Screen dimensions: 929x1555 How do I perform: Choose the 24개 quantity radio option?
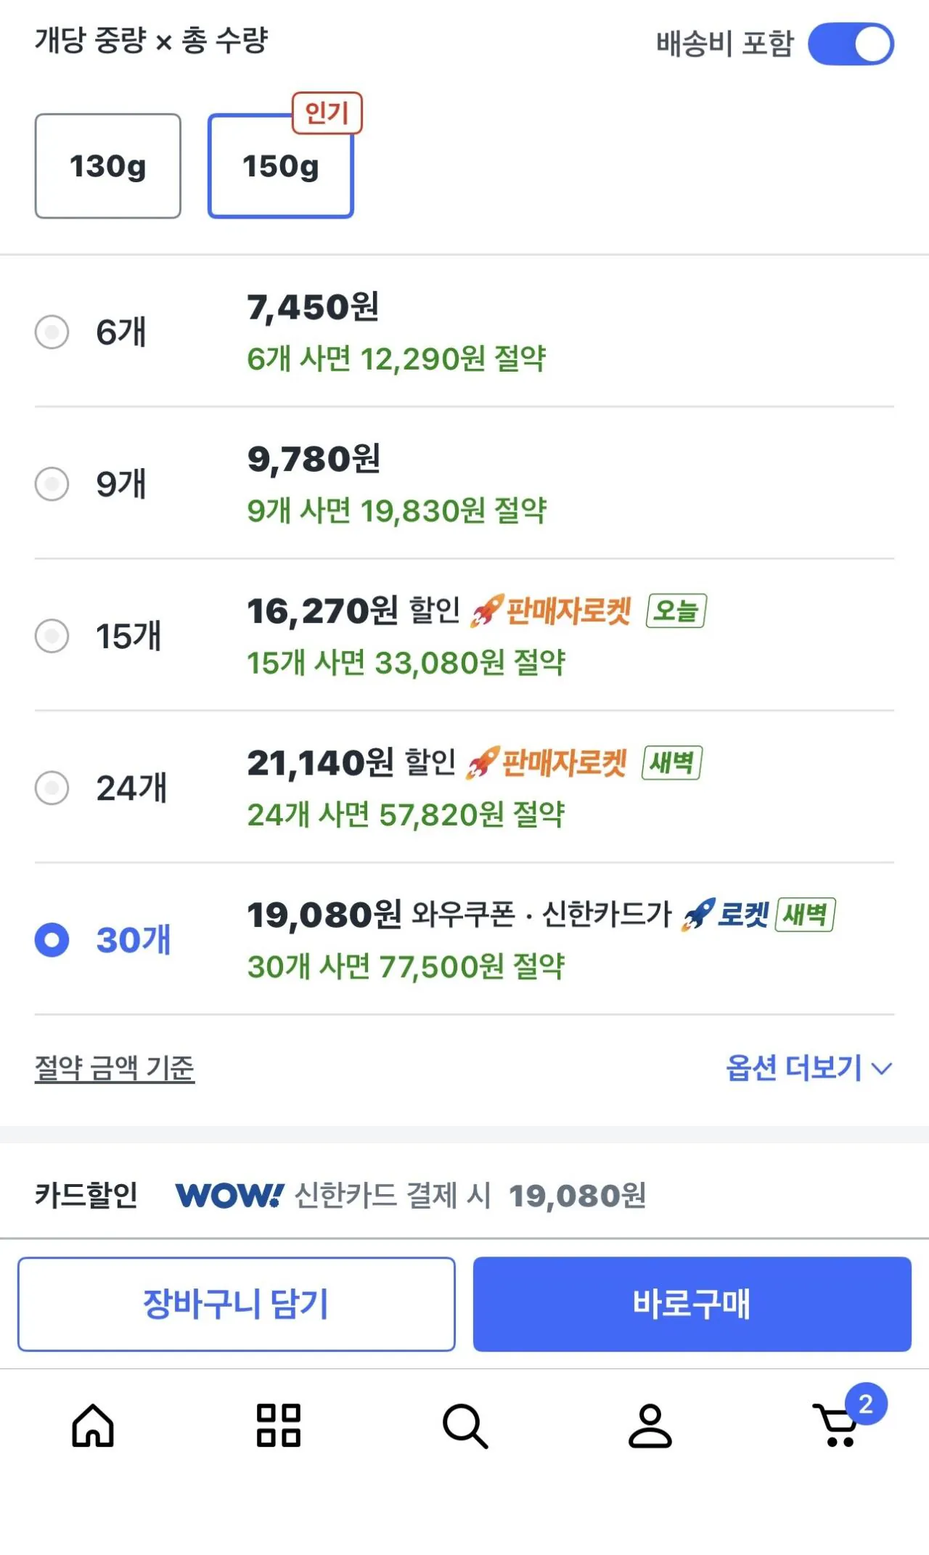point(52,788)
